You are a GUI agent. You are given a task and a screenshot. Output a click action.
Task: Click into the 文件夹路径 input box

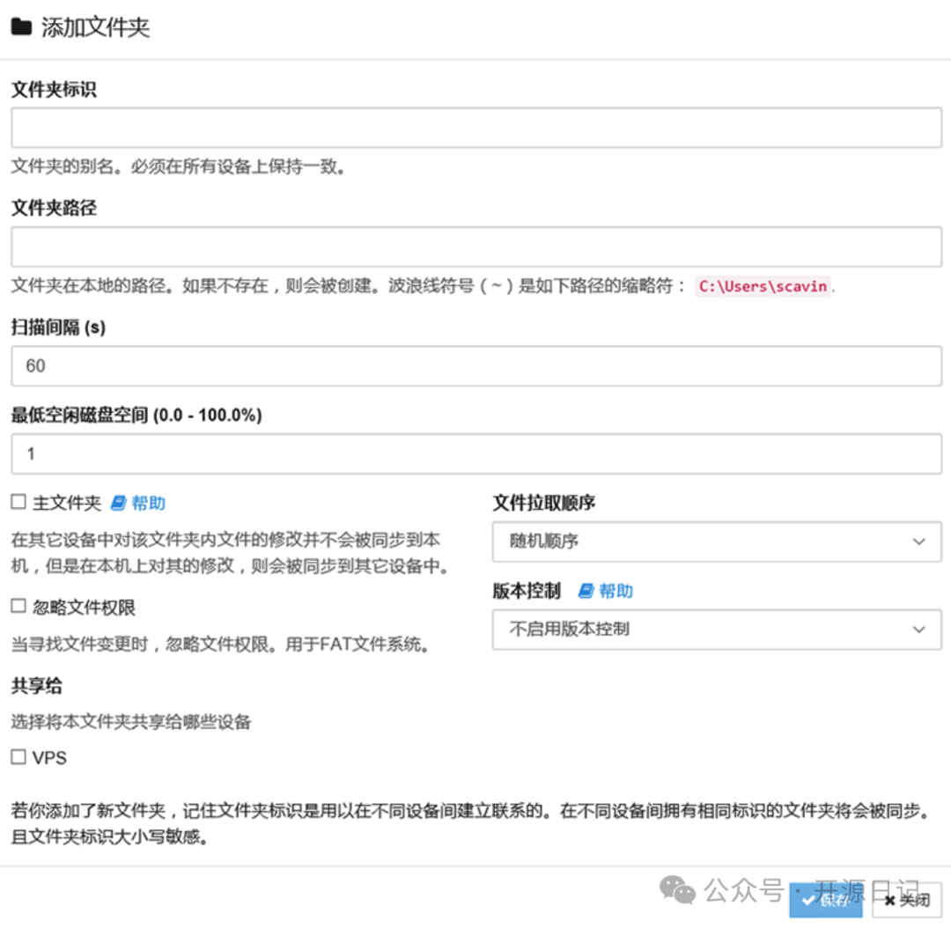coord(475,247)
